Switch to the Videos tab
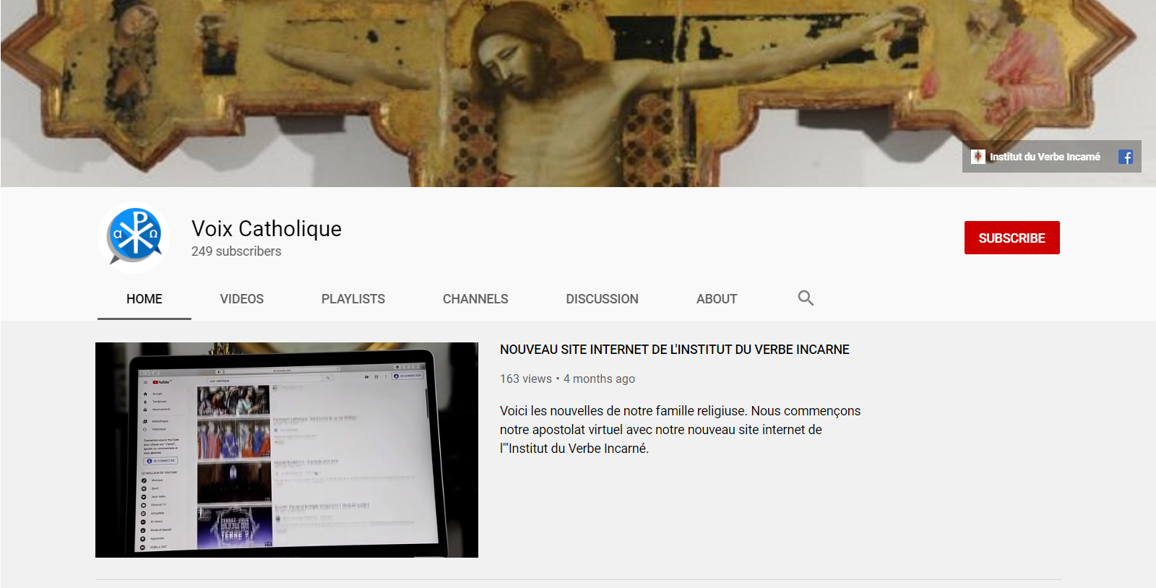The width and height of the screenshot is (1156, 588). [x=242, y=299]
